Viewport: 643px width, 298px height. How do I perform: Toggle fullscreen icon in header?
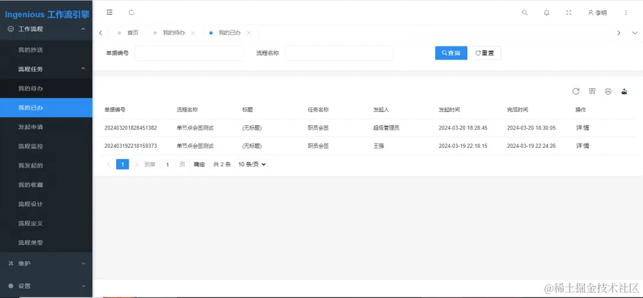click(x=569, y=13)
